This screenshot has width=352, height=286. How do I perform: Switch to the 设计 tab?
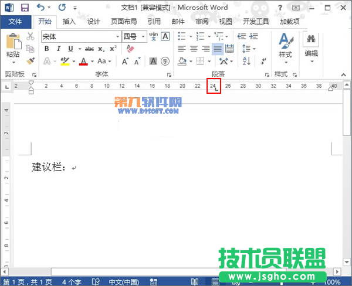point(93,22)
